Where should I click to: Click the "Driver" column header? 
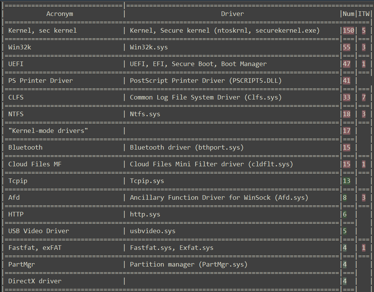233,14
